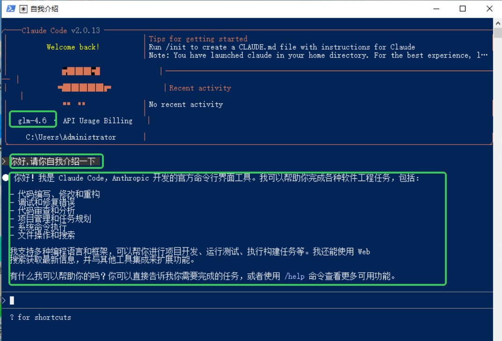Click the Run /init tip line
The image size is (502, 341).
click(282, 47)
